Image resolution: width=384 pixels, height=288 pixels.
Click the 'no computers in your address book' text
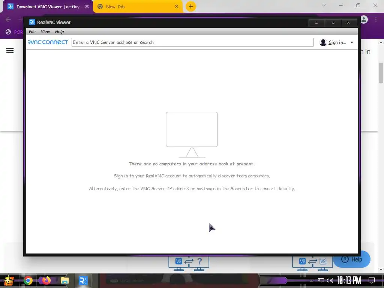pyautogui.click(x=192, y=164)
